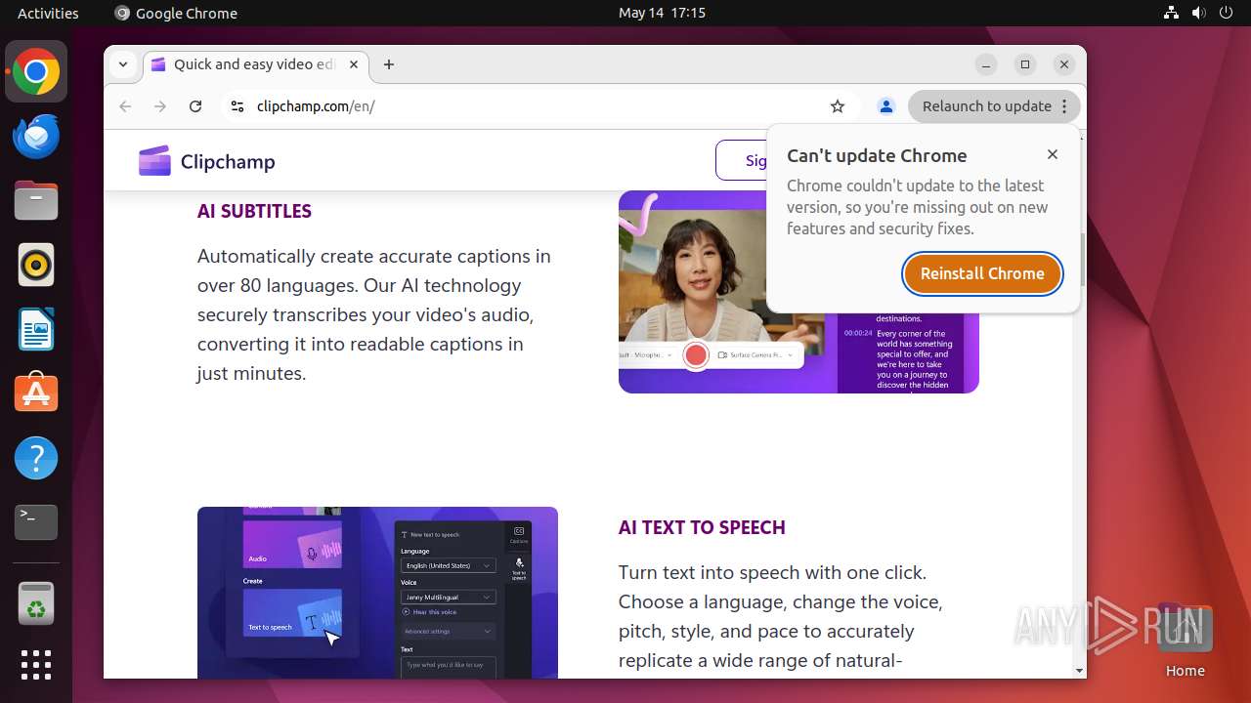Image resolution: width=1251 pixels, height=703 pixels.
Task: Open the Home folder desktop icon
Action: pyautogui.click(x=1185, y=640)
